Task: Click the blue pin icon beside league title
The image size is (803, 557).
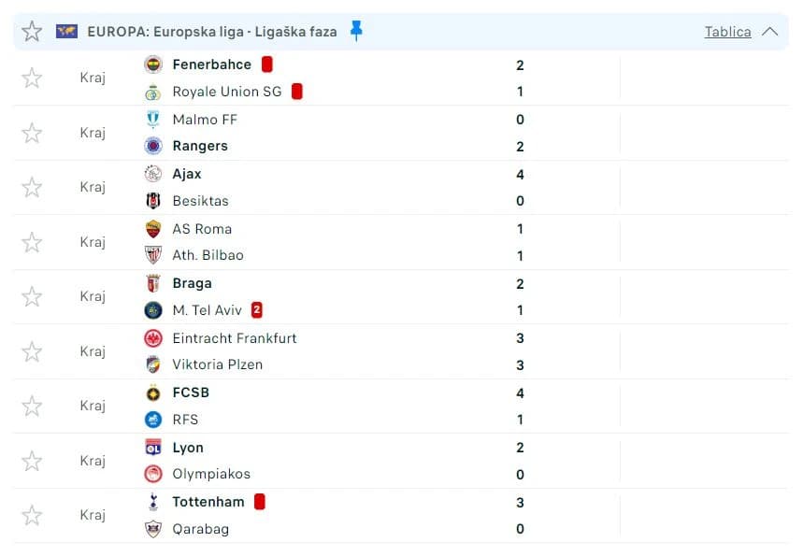Action: (x=356, y=31)
